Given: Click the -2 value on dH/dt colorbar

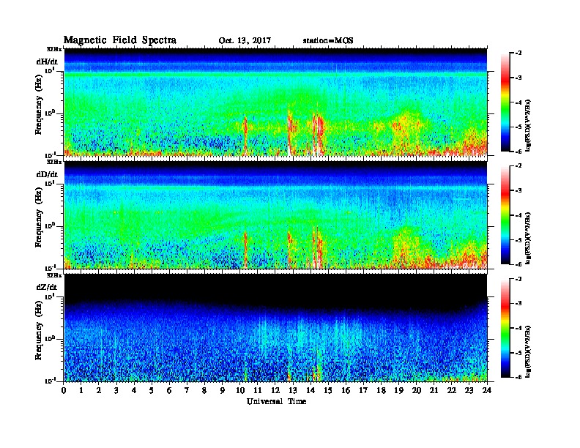Looking at the screenshot, I should click(x=519, y=53).
